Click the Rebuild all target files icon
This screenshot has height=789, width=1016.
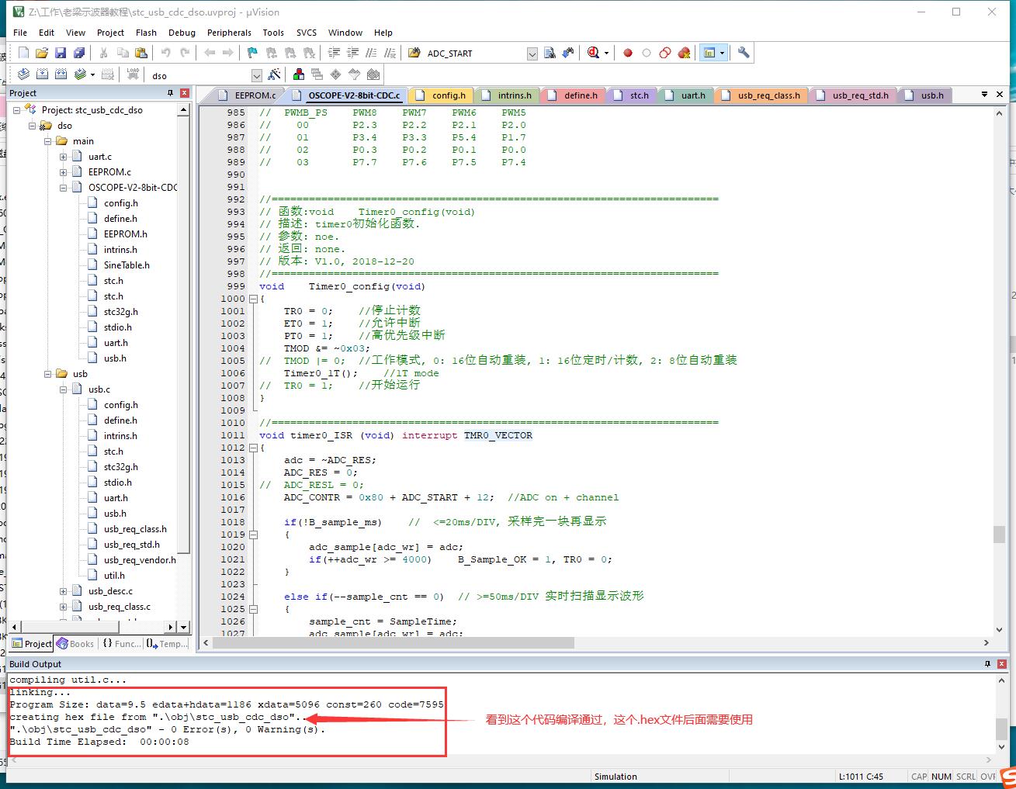pyautogui.click(x=61, y=74)
